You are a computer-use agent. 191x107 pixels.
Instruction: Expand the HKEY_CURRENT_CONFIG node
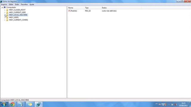click(5, 20)
